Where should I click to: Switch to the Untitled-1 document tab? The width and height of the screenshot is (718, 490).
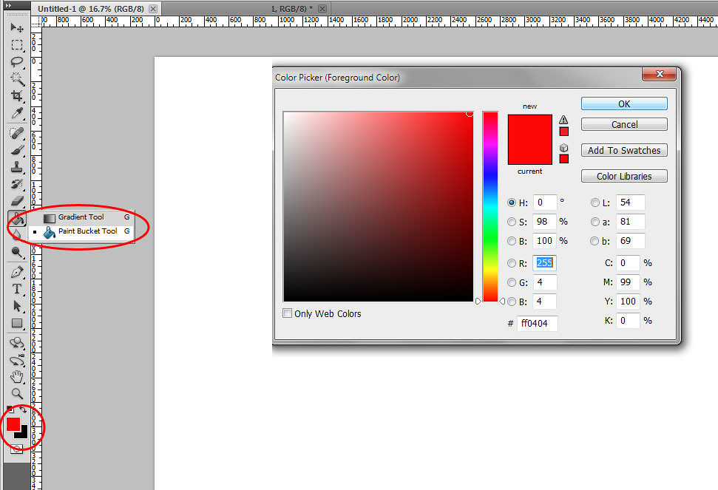(x=90, y=8)
